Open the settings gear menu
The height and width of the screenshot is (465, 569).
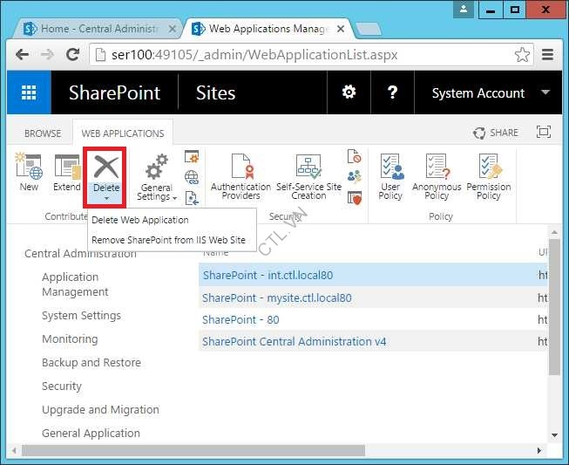coord(349,92)
